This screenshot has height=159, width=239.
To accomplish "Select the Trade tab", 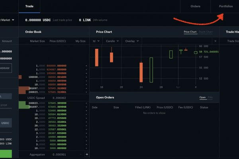I will click(x=29, y=6).
